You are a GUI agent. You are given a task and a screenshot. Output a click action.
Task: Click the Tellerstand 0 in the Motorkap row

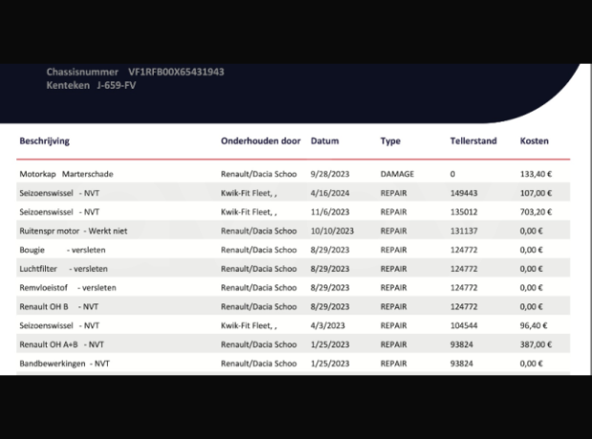tap(453, 174)
